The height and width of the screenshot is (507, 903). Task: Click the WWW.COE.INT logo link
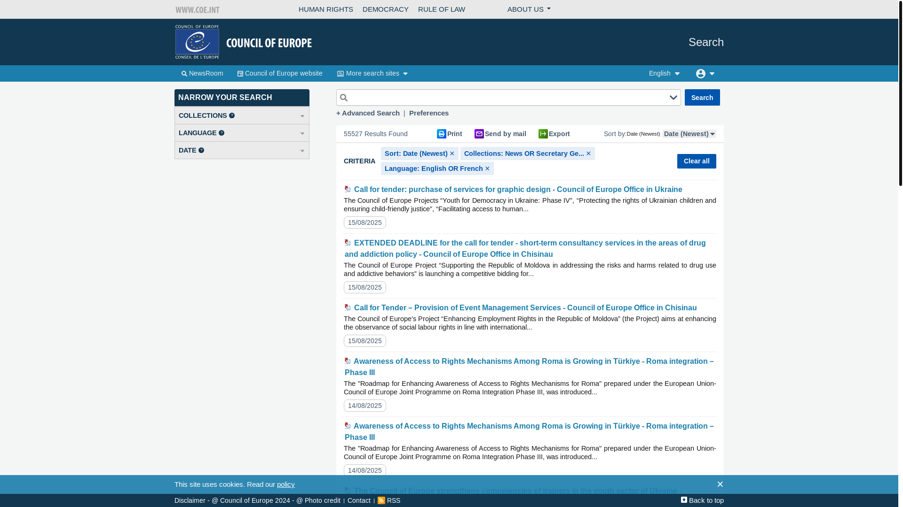coord(198,9)
